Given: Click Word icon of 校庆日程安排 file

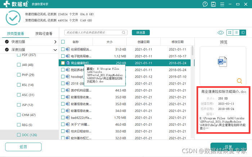Looking at the screenshot, I should click(x=68, y=131).
